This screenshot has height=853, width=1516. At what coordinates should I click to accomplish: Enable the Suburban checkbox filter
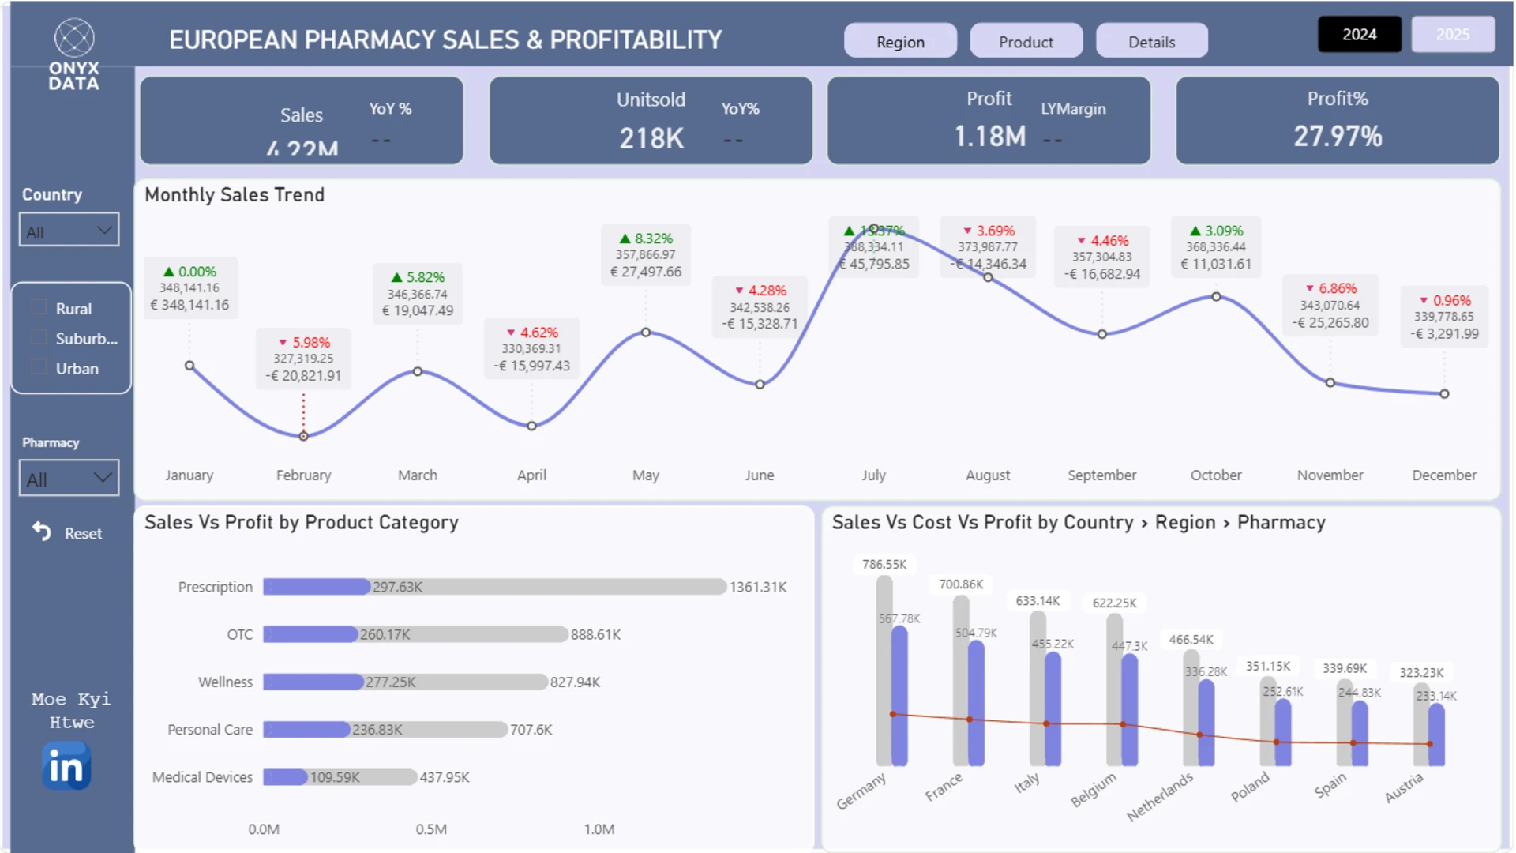(x=39, y=337)
